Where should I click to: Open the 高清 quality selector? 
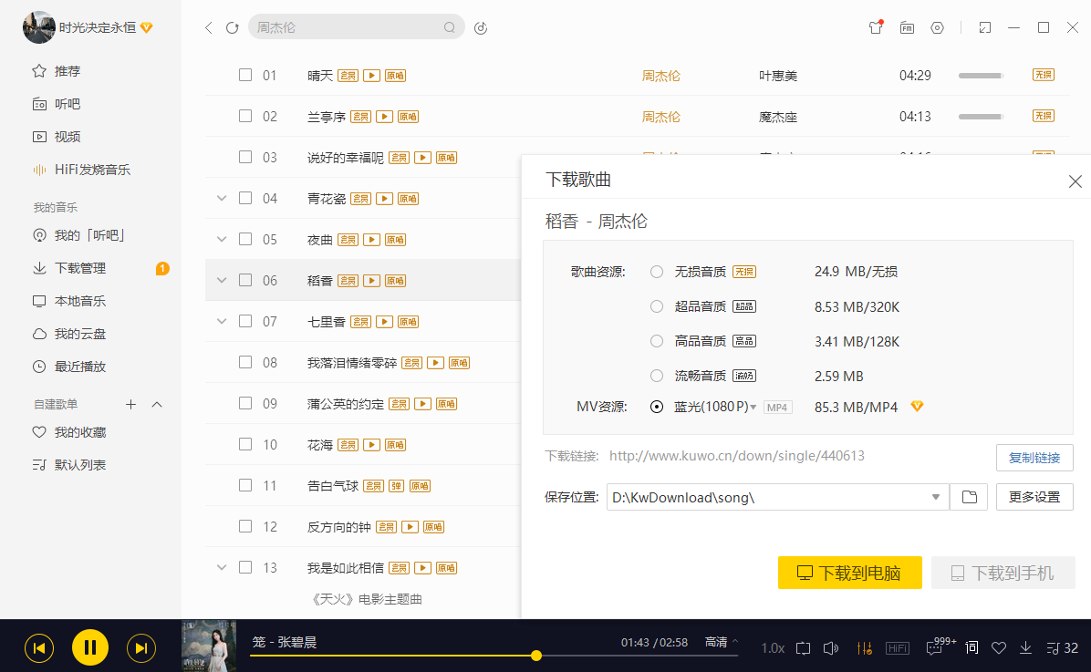721,642
